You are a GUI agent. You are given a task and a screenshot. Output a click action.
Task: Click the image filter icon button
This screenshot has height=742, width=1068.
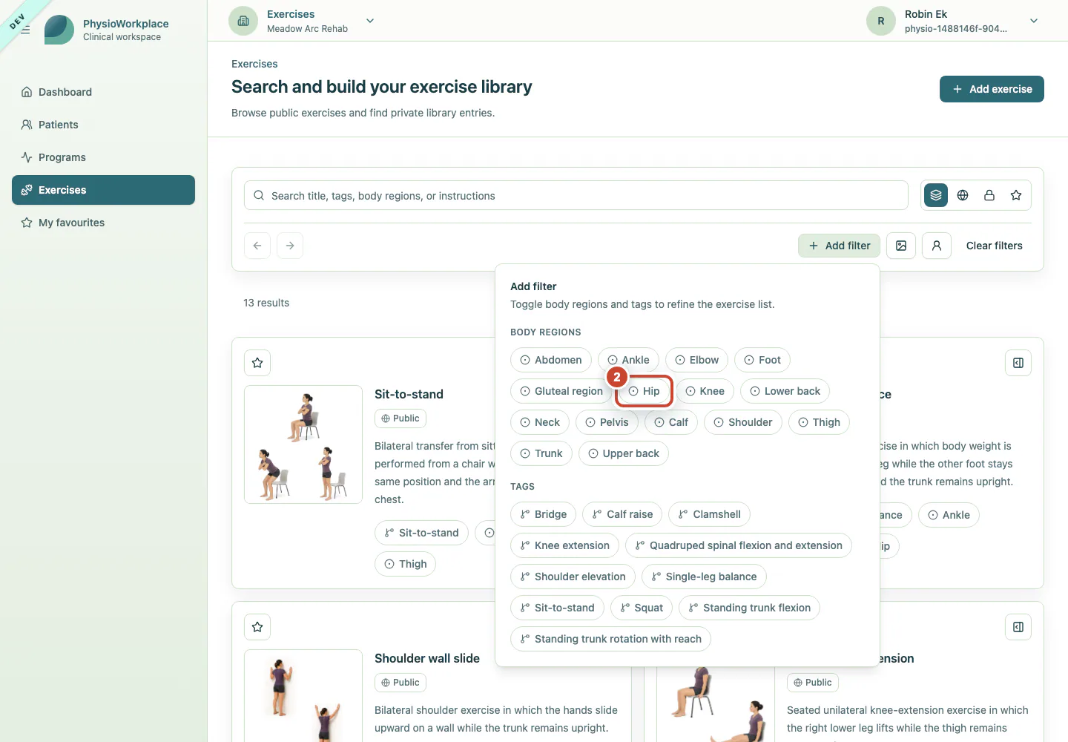(901, 246)
